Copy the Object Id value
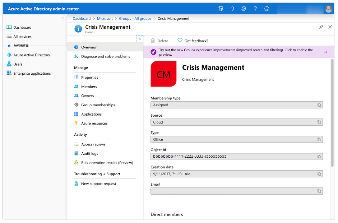 [319, 157]
